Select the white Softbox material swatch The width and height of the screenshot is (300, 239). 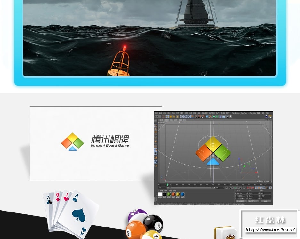160,194
